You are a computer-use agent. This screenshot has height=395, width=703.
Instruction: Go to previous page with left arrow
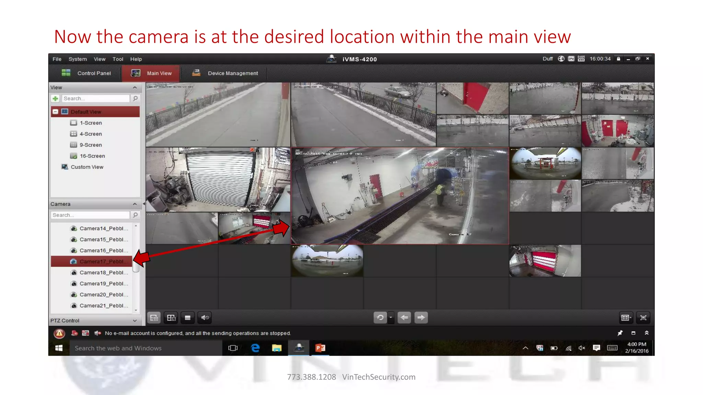[404, 318]
